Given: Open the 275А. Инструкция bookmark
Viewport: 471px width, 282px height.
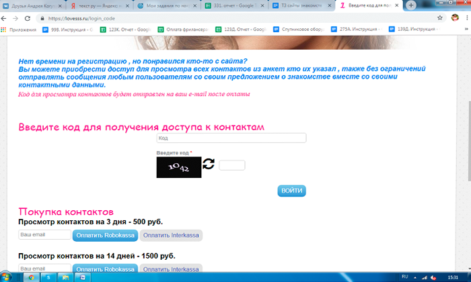Looking at the screenshot, I should click(x=356, y=30).
